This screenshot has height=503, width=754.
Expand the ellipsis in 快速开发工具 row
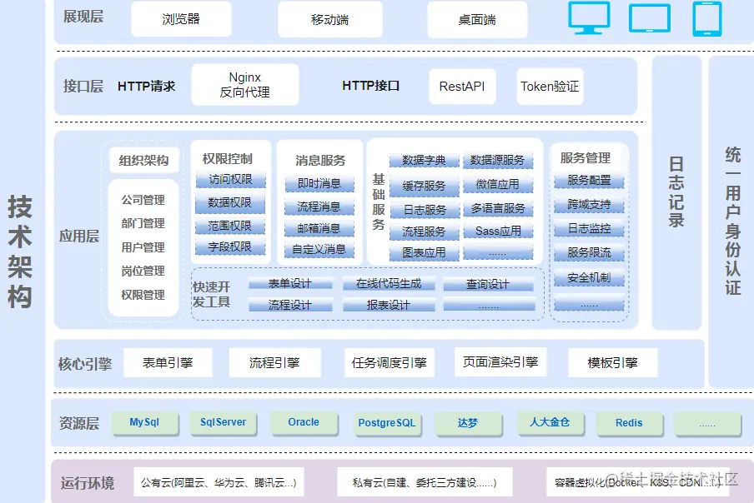point(490,304)
